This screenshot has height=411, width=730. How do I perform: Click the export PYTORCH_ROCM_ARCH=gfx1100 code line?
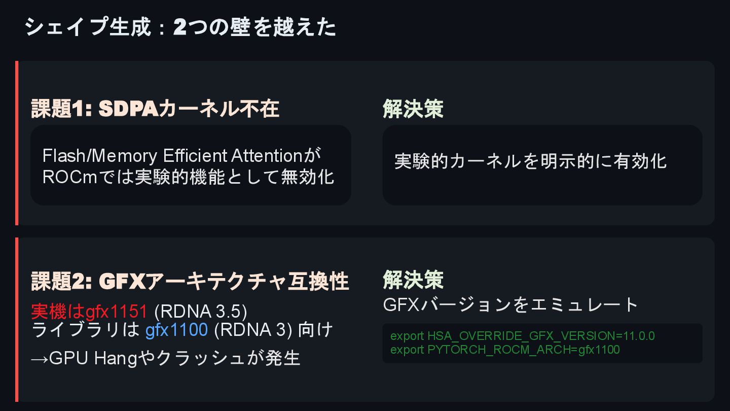tap(505, 350)
